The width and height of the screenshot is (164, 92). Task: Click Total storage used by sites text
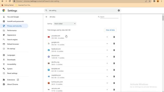tap(59, 30)
